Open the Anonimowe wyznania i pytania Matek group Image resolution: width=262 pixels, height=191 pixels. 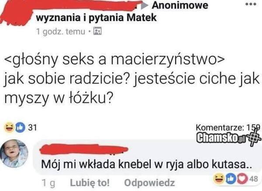[122, 11]
